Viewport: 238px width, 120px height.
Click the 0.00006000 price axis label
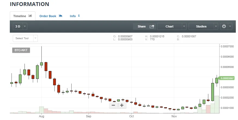tap(227, 57)
